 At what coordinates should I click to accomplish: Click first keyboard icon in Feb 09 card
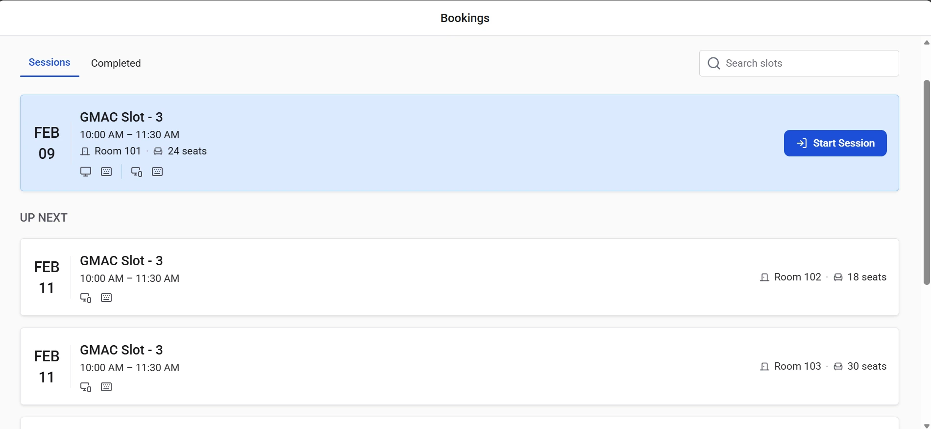point(106,172)
